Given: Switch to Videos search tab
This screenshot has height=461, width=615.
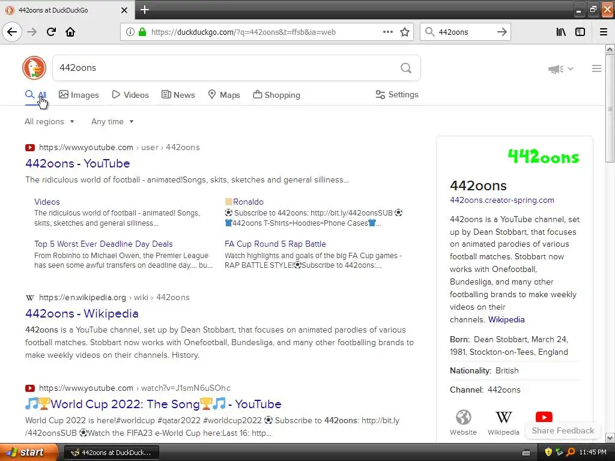Looking at the screenshot, I should [130, 94].
